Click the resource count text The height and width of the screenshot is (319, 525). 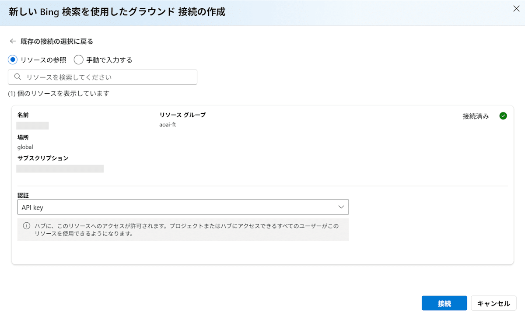coord(59,94)
